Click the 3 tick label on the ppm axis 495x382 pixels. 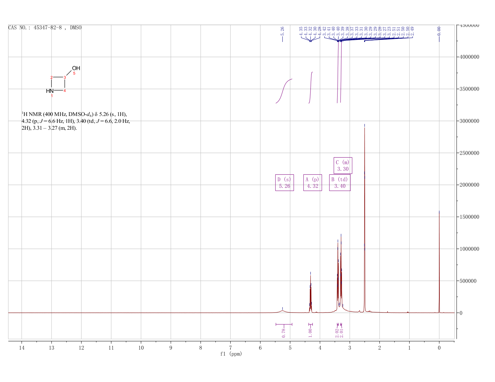[x=350, y=348]
